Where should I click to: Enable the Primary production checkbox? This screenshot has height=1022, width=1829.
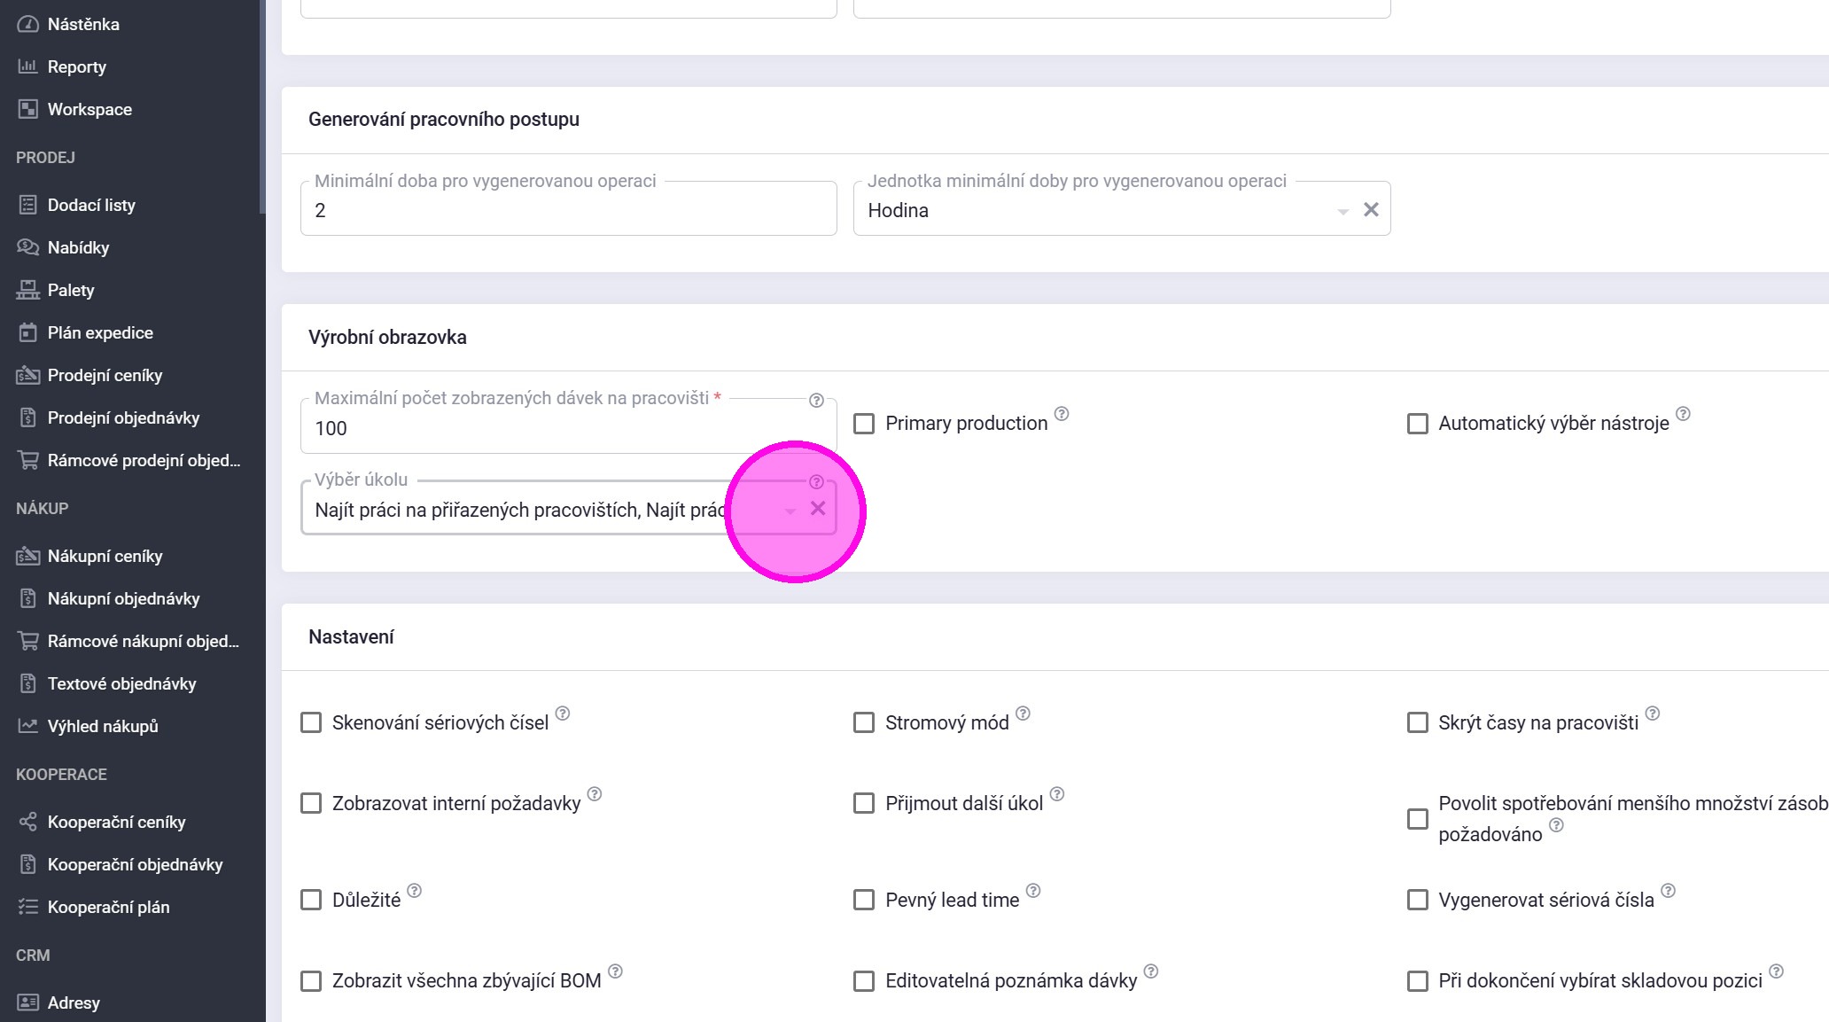tap(864, 424)
